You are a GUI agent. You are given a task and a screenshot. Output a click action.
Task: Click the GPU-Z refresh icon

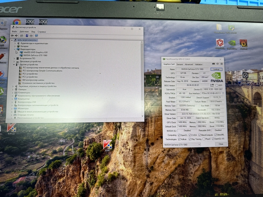(x=218, y=64)
